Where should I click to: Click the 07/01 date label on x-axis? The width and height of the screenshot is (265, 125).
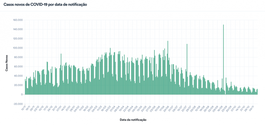coord(59,108)
